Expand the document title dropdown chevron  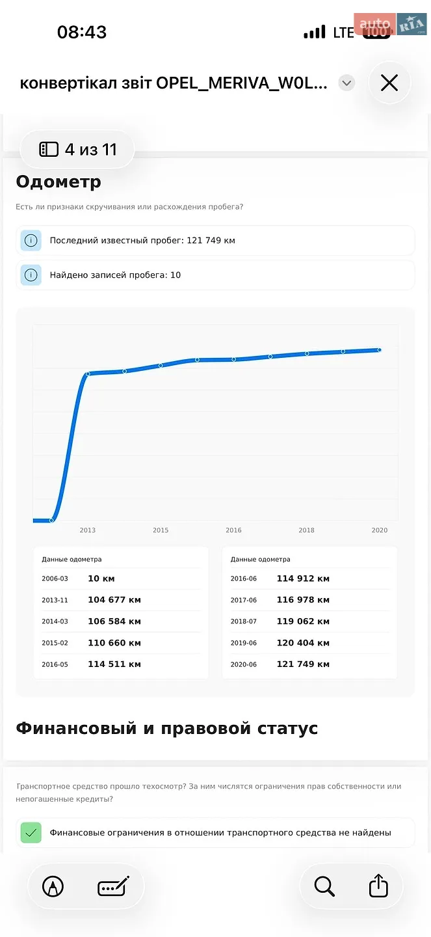click(x=346, y=83)
